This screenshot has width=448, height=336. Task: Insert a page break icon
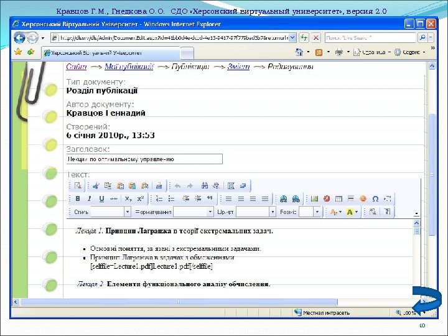pyautogui.click(x=388, y=198)
